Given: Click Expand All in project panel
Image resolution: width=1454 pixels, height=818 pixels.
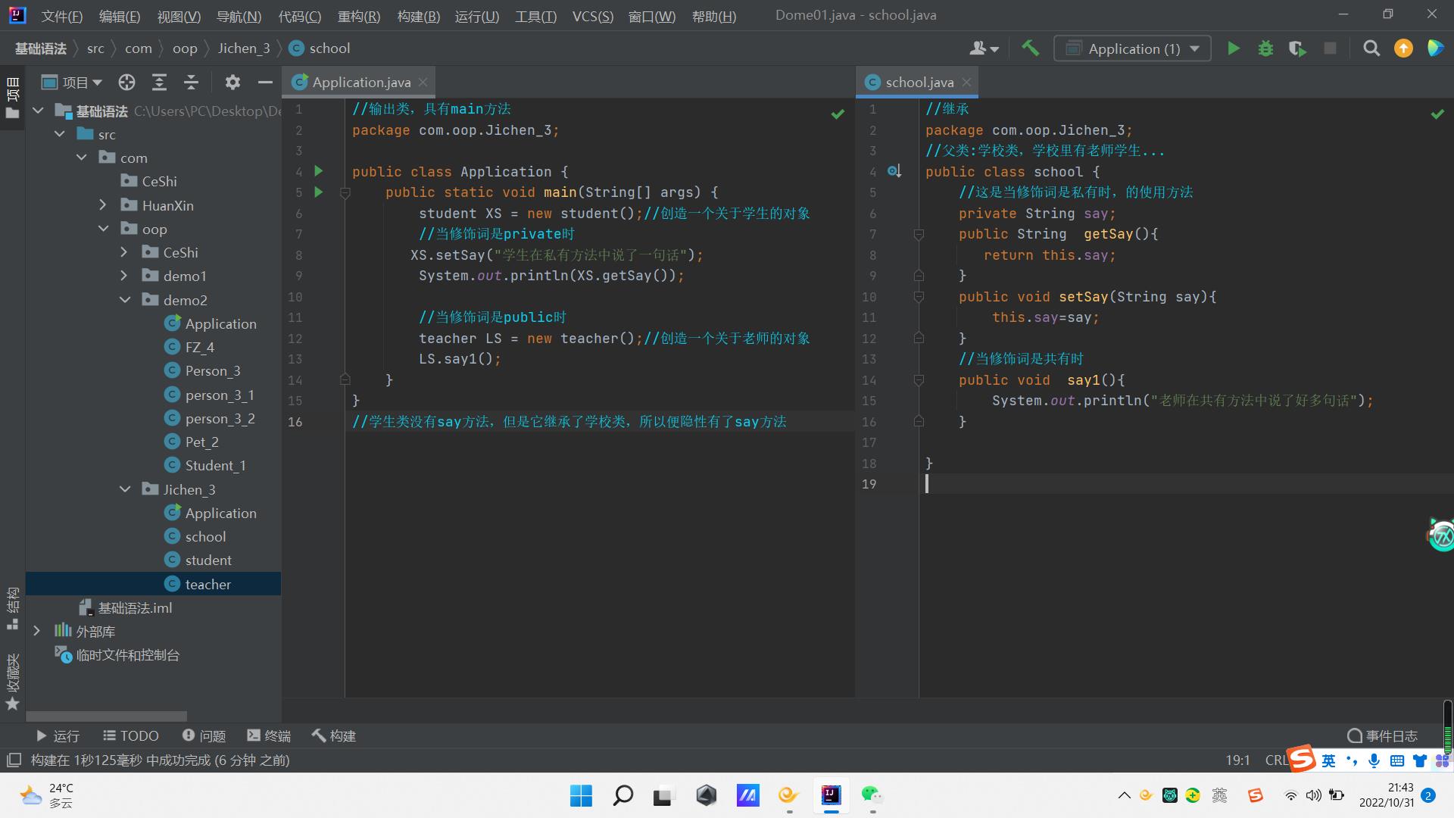Looking at the screenshot, I should (x=159, y=82).
